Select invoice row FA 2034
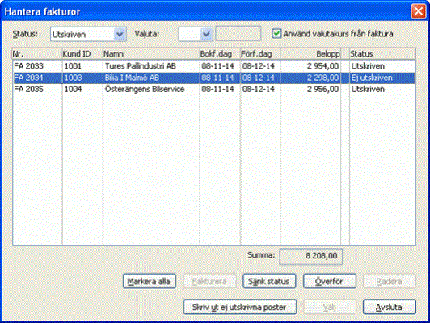 click(x=214, y=78)
